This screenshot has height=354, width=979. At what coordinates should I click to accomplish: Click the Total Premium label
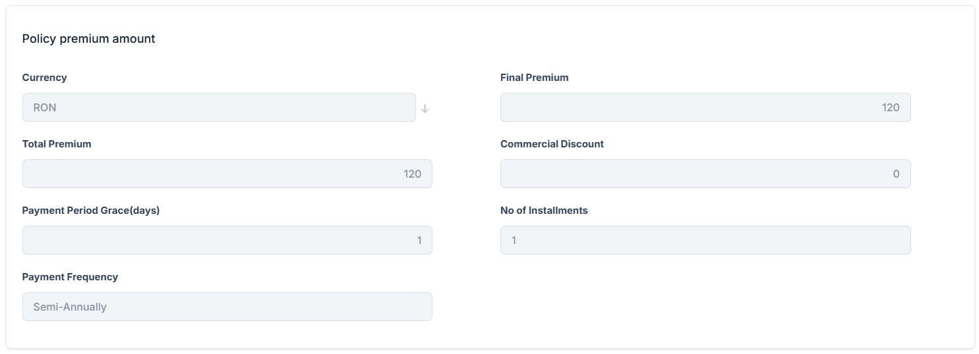57,144
